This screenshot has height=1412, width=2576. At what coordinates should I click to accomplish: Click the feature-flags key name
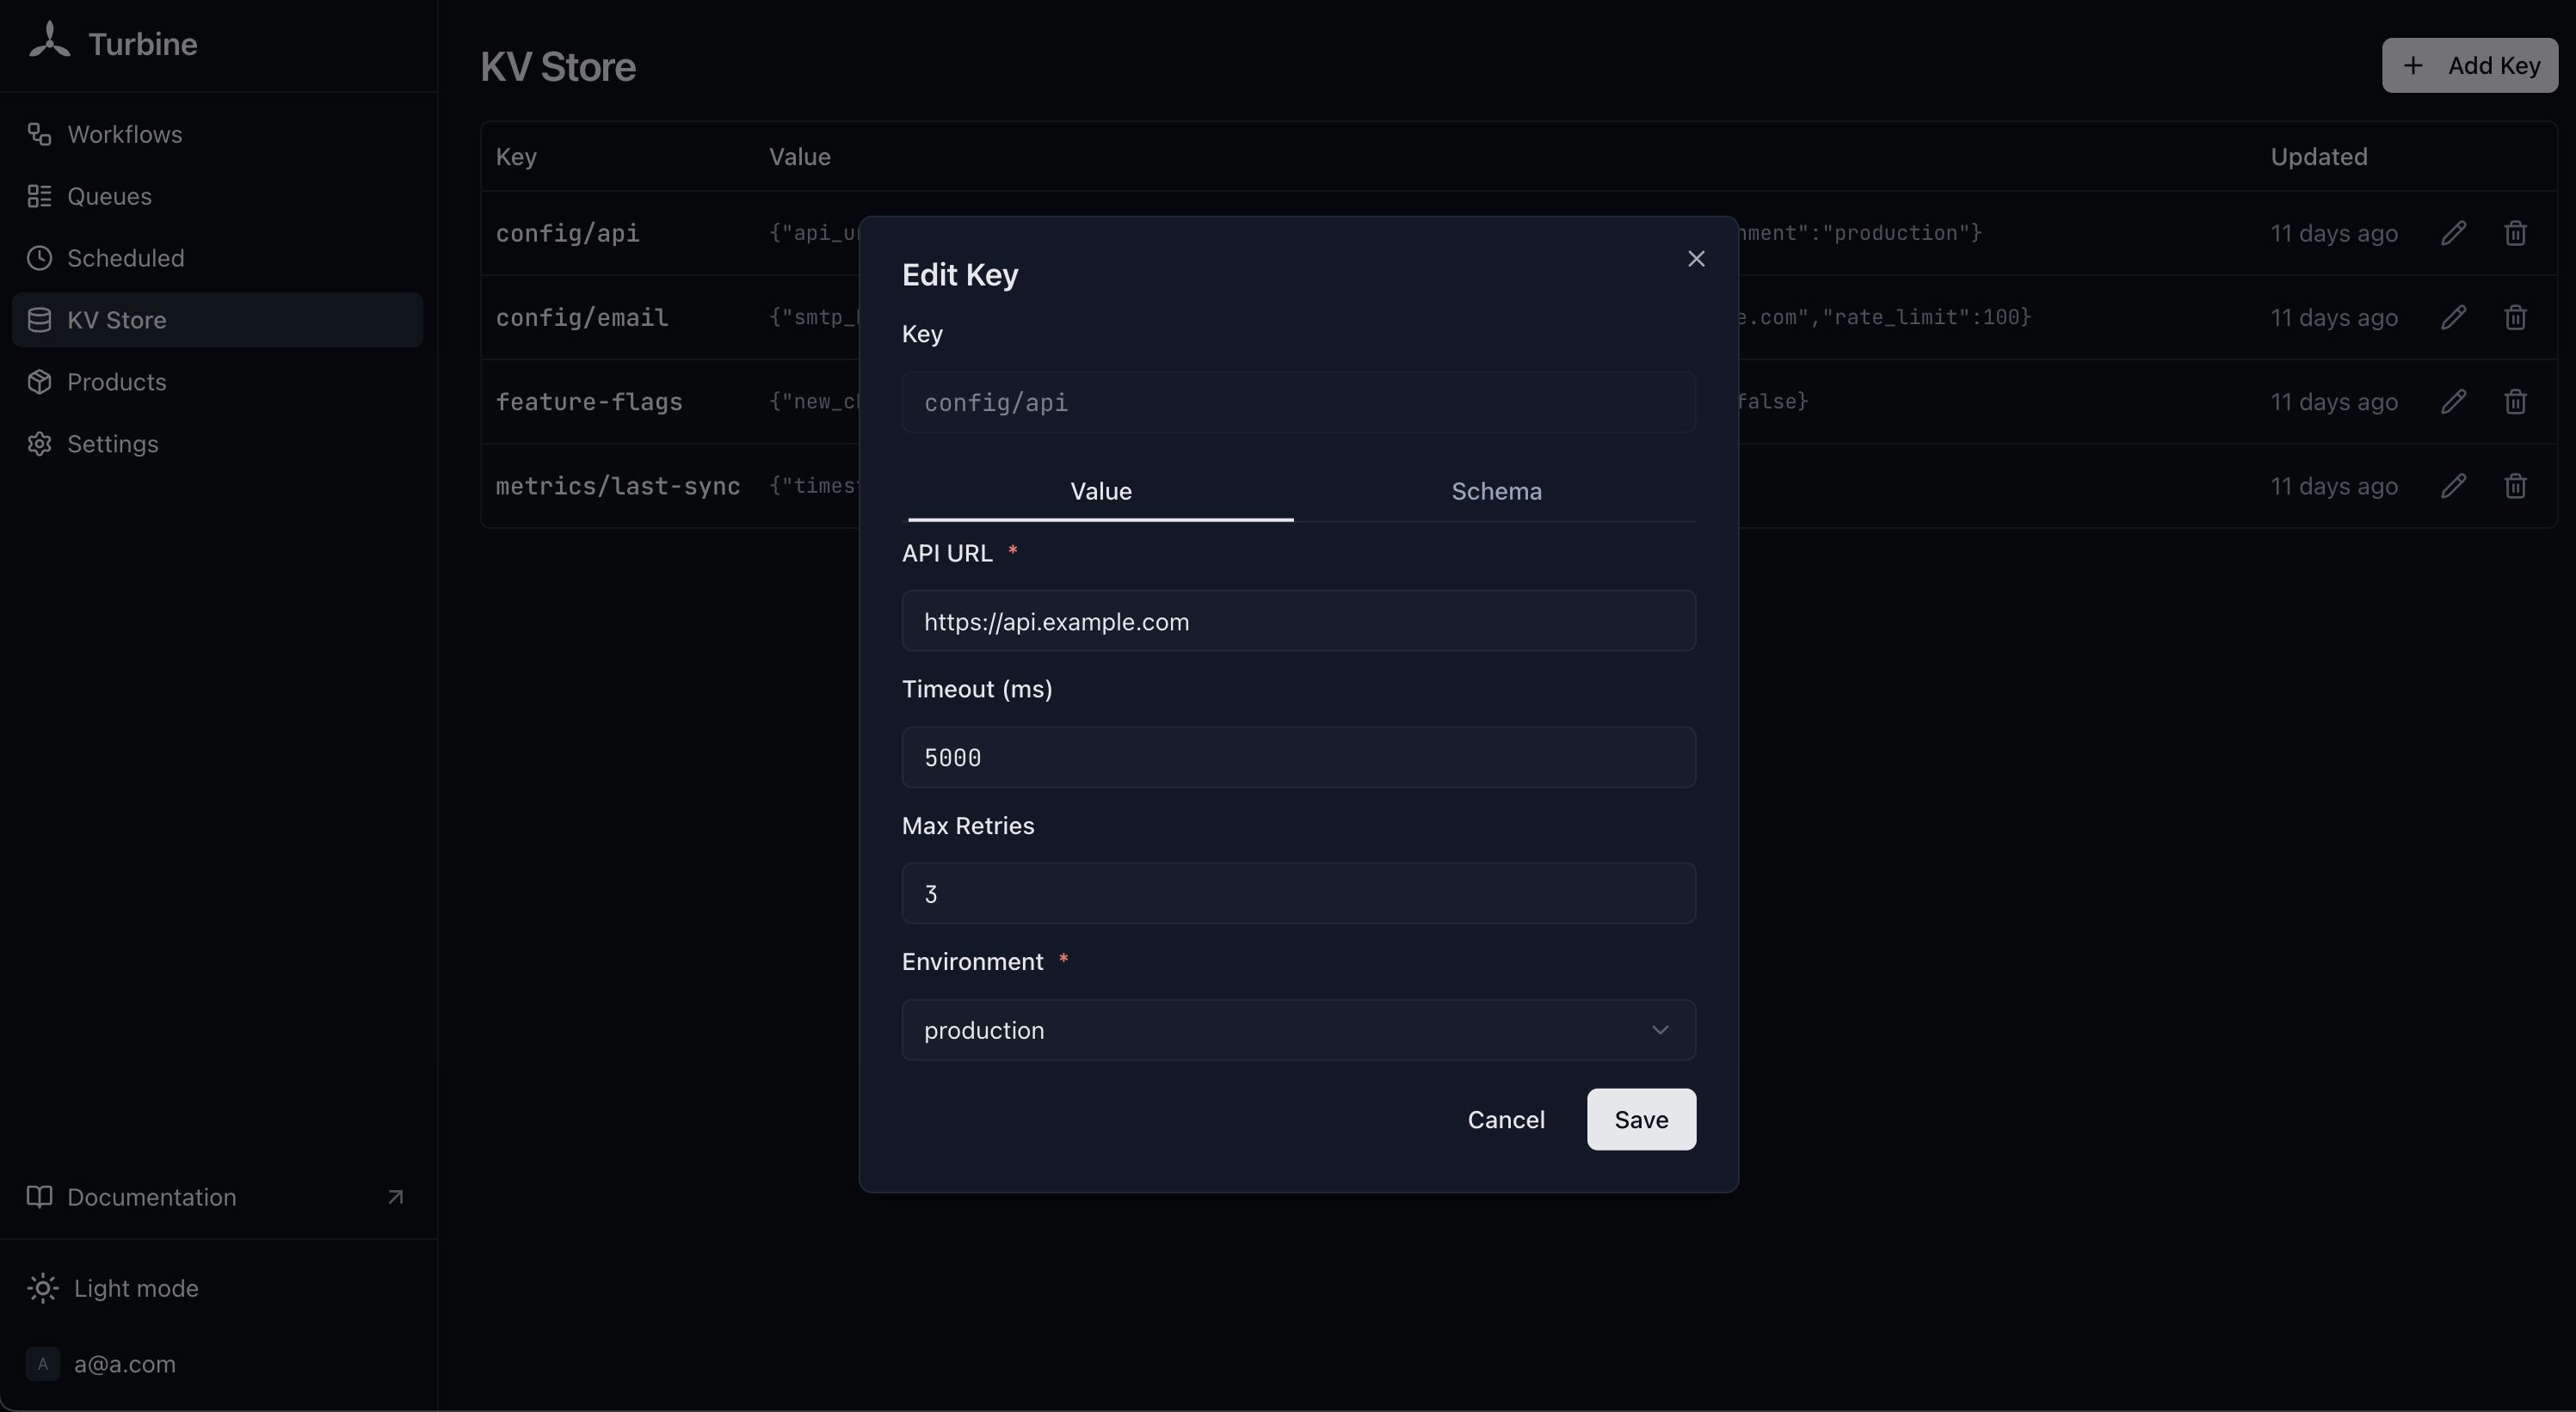click(x=589, y=402)
